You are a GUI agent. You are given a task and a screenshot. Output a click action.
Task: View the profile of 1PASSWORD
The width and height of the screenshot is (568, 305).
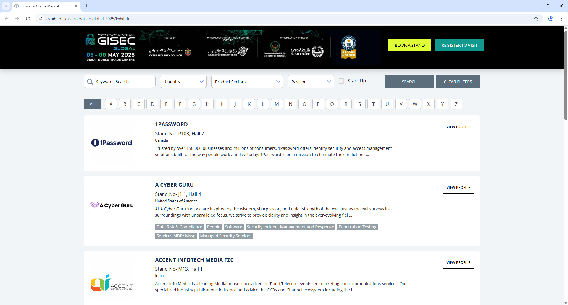(x=458, y=127)
